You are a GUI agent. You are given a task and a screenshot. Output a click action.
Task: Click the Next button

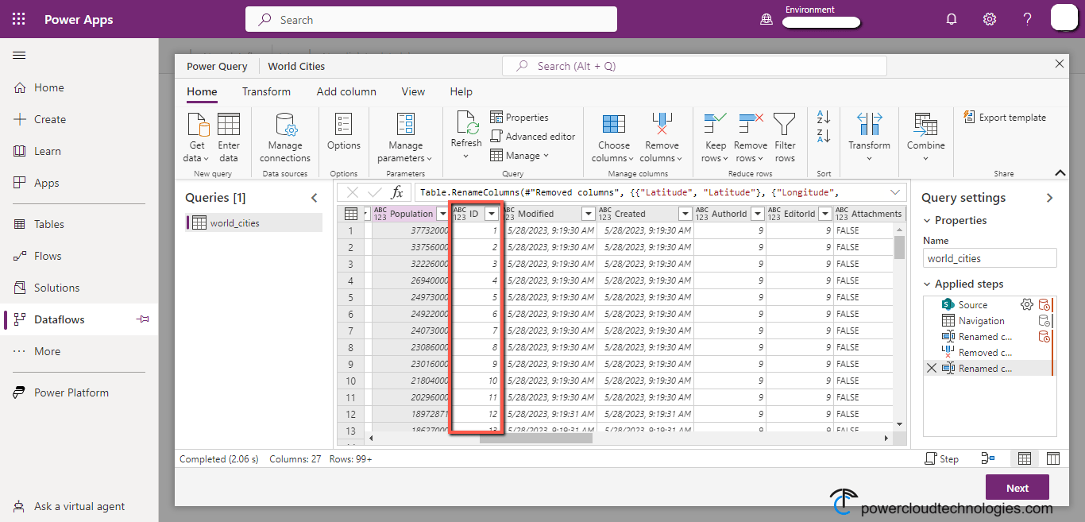(x=1017, y=488)
